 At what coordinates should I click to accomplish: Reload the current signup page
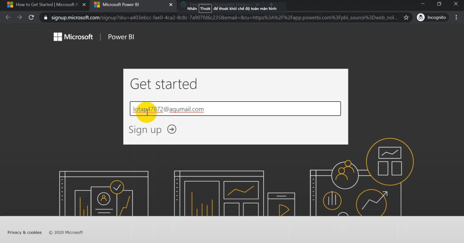31,17
